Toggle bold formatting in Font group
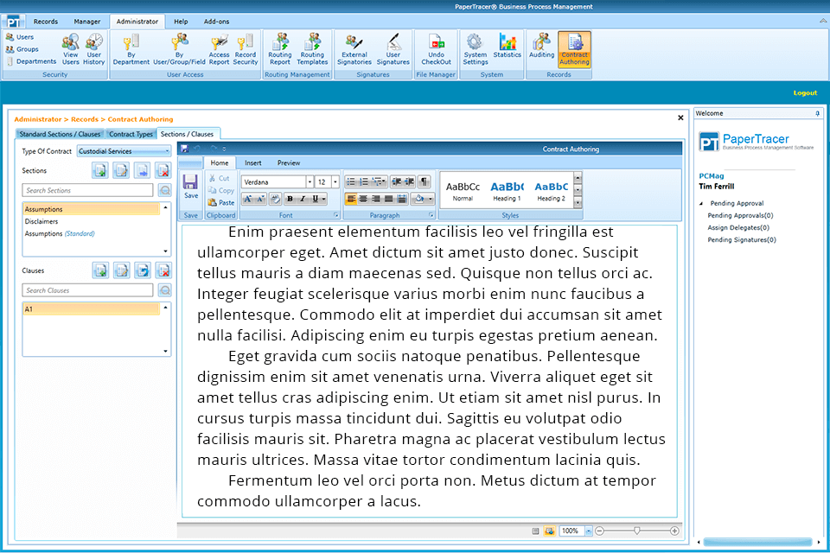Image resolution: width=830 pixels, height=553 pixels. [x=290, y=199]
